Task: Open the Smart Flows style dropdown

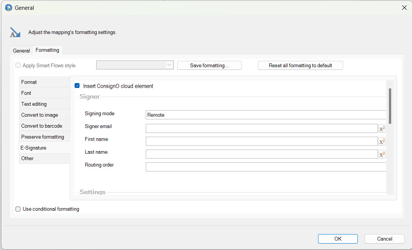Action: (135, 65)
